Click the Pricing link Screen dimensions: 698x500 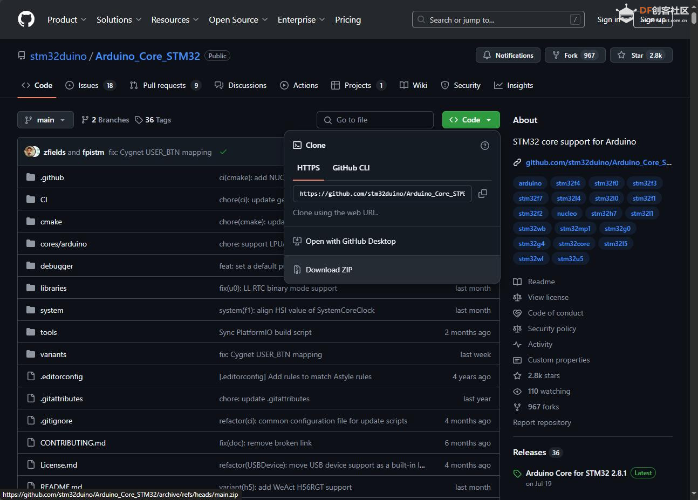[x=348, y=19]
